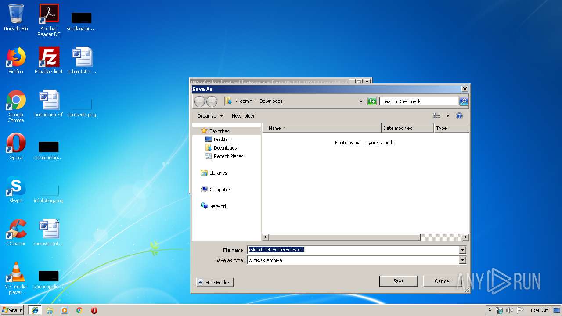Refresh the Downloads folder view
Screen dimensions: 562x316
click(372, 101)
